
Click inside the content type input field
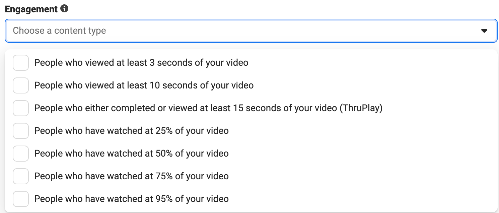pos(134,30)
